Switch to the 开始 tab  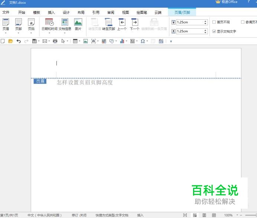pyautogui.click(x=22, y=12)
